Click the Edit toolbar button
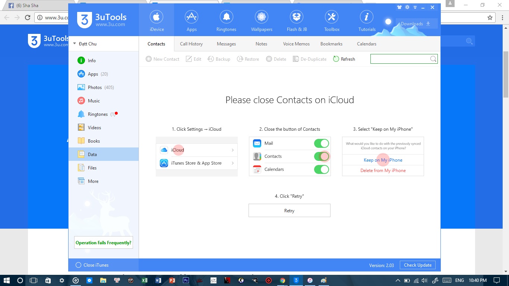 pyautogui.click(x=194, y=59)
